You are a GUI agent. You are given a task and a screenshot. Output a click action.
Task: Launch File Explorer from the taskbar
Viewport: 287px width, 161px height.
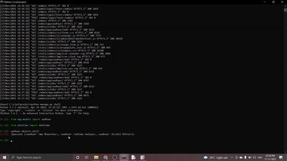click(x=96, y=157)
